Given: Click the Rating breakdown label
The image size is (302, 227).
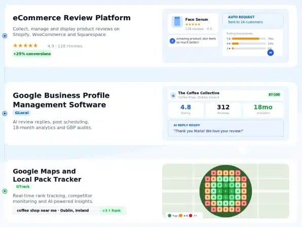Looking at the screenshot, I should pyautogui.click(x=239, y=33).
